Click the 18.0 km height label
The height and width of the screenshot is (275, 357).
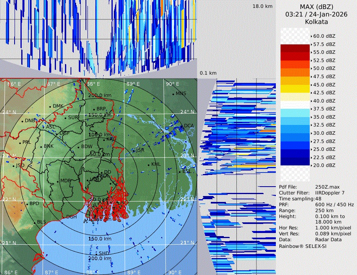[x=262, y=6]
